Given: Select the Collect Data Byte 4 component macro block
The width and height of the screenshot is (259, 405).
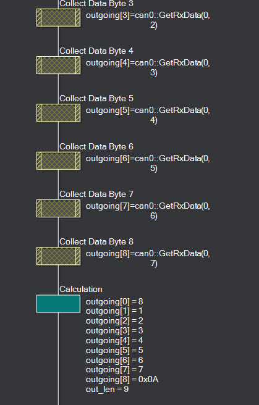Looking at the screenshot, I should [59, 65].
